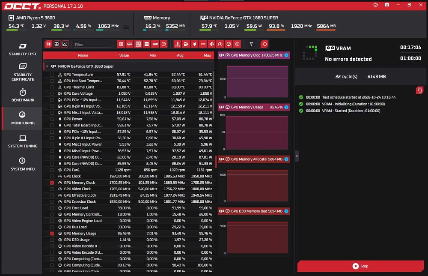The image size is (428, 276).
Task: Toggle the CPU sensor filter icon
Action: [121, 44]
